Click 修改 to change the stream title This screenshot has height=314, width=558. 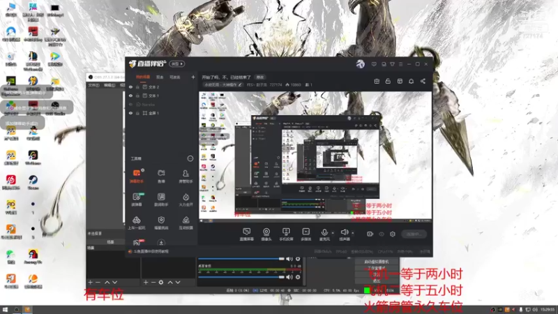260,77
